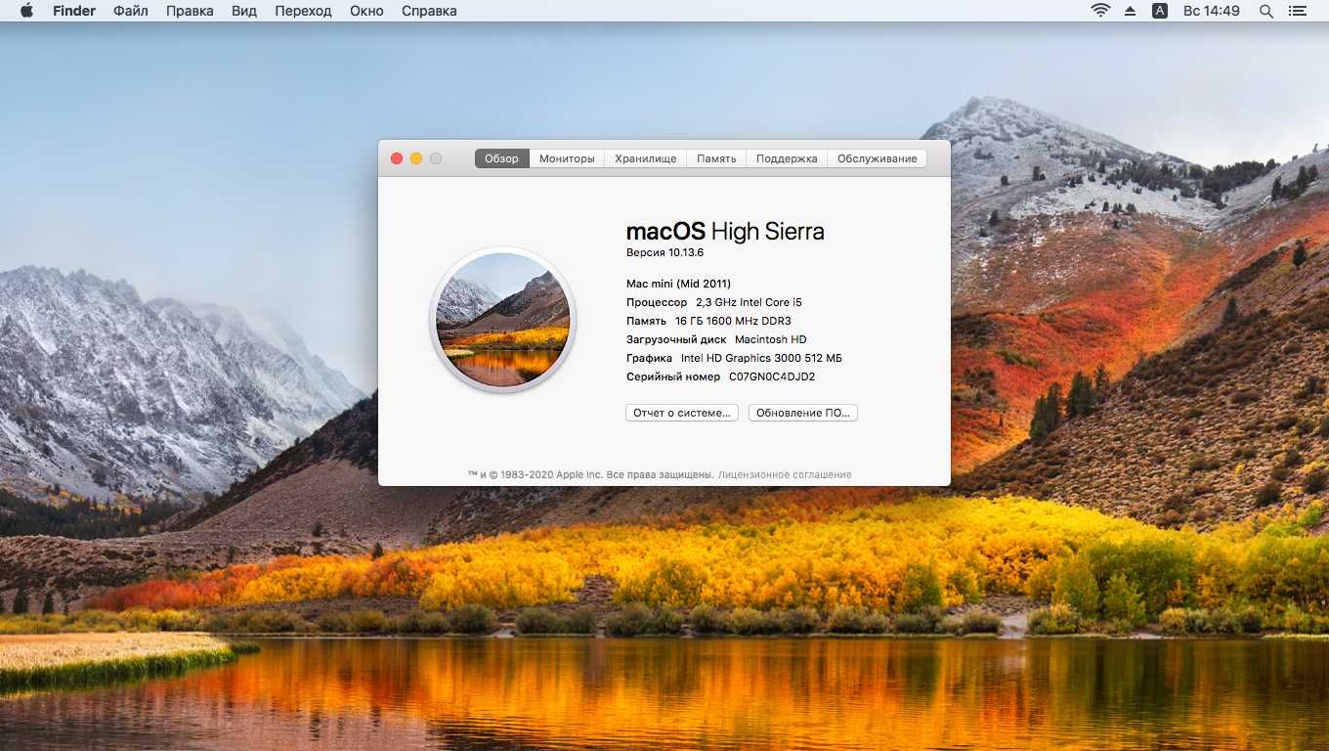Minimize the About This Mac window
Viewport: 1329px width, 751px height.
click(x=416, y=158)
